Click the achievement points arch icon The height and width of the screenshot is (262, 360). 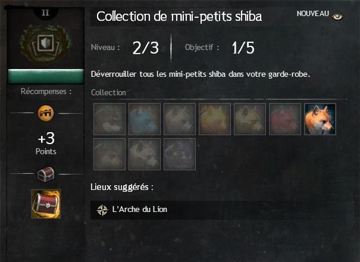coord(46,113)
